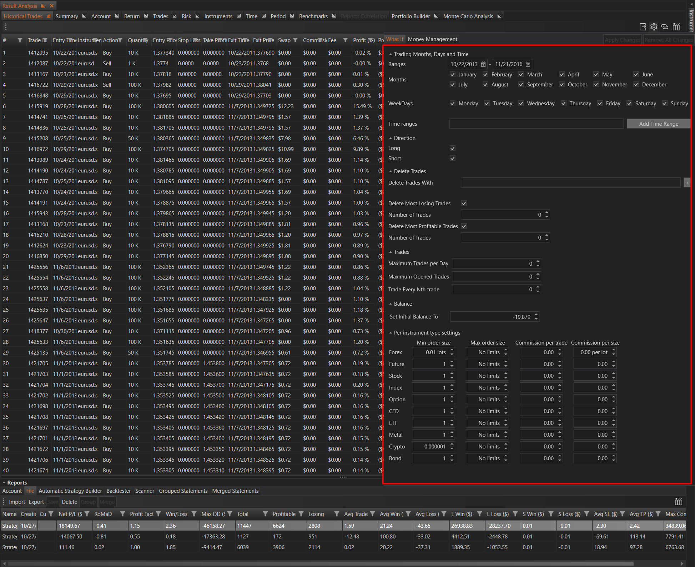The image size is (695, 567).
Task: Increase Maximum Trades per Day stepper
Action: coord(538,261)
